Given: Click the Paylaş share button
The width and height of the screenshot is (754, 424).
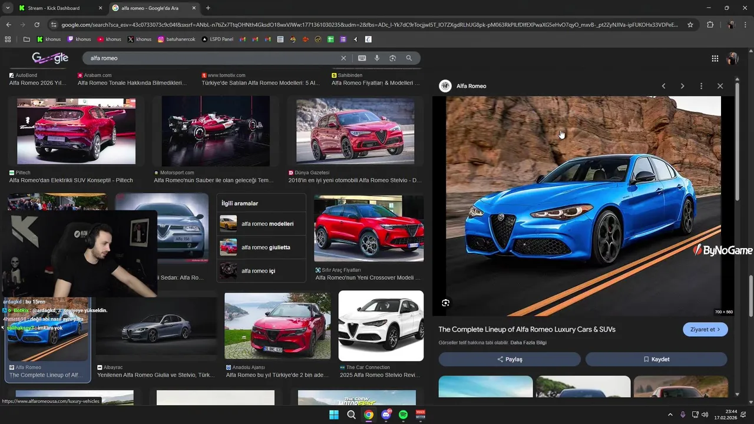Looking at the screenshot, I should (510, 359).
